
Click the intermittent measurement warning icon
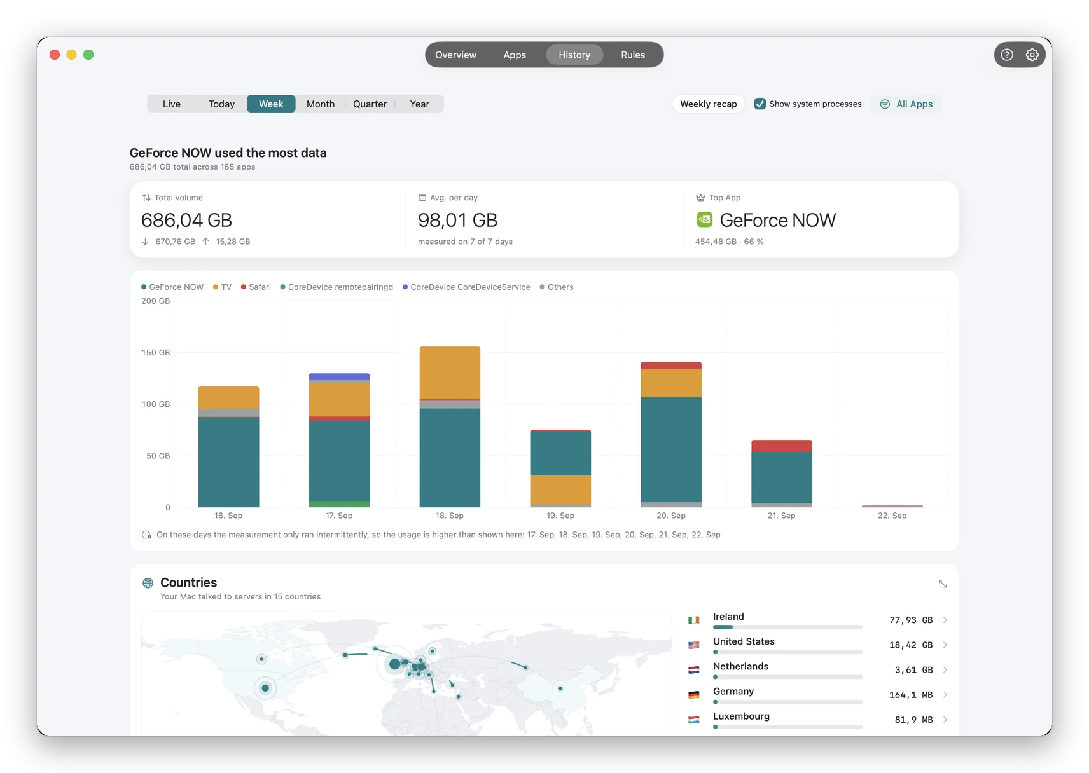[146, 535]
